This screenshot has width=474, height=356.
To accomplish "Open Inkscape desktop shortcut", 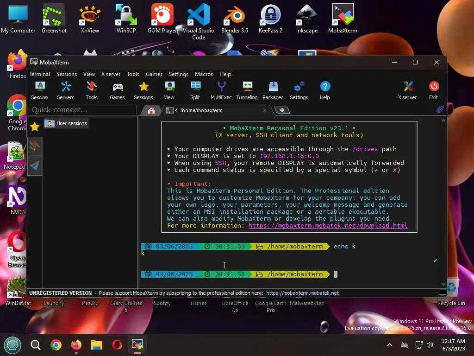I will (306, 18).
